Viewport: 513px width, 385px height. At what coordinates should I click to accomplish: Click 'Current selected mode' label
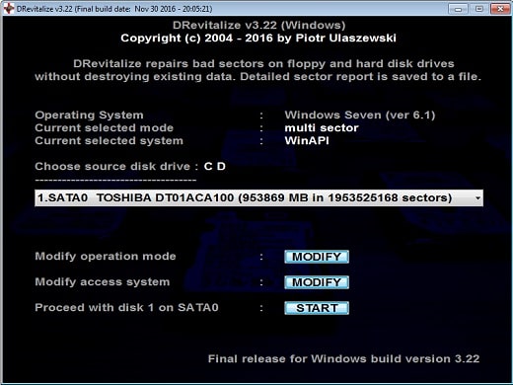click(104, 128)
